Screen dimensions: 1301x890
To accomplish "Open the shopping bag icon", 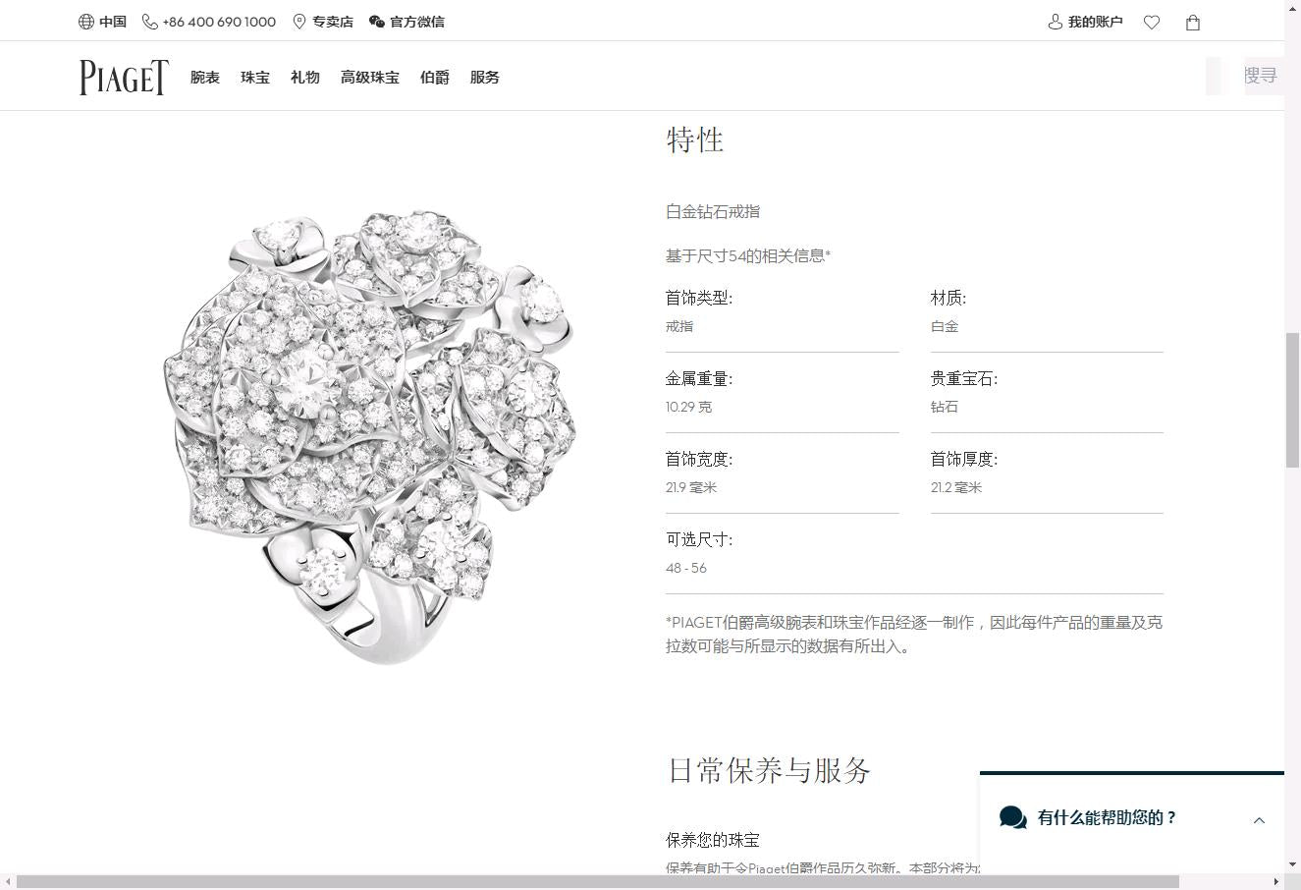I will pos(1193,23).
